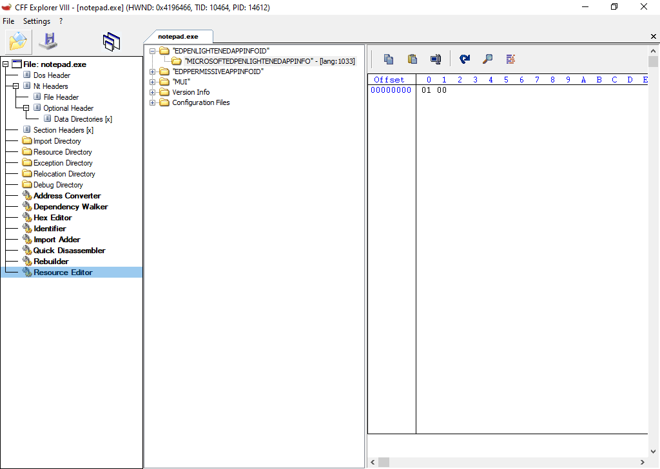Viewport: 660px width, 469px height.
Task: Select the Optional Header node
Action: pos(68,108)
